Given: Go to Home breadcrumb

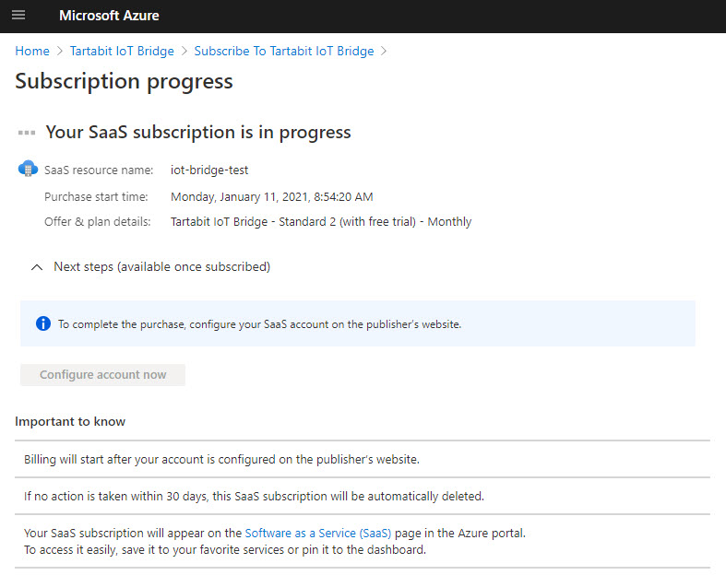Looking at the screenshot, I should 32,51.
